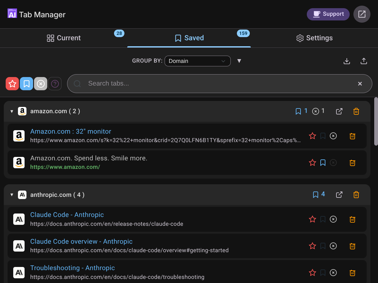Image resolution: width=378 pixels, height=283 pixels.
Task: Toggle the gray closed-tabs filter
Action: [x=41, y=84]
